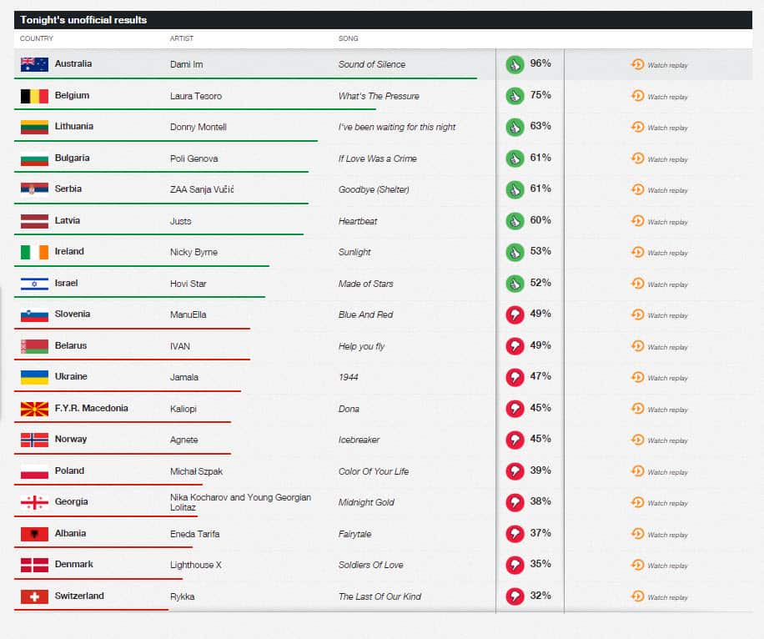The width and height of the screenshot is (764, 639).
Task: Click the replay icon in Lithuania's row
Action: (x=638, y=127)
